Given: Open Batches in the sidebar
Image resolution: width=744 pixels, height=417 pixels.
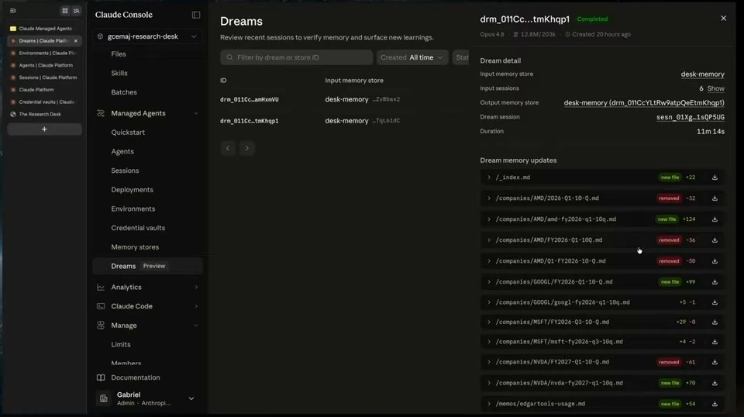Looking at the screenshot, I should 124,92.
